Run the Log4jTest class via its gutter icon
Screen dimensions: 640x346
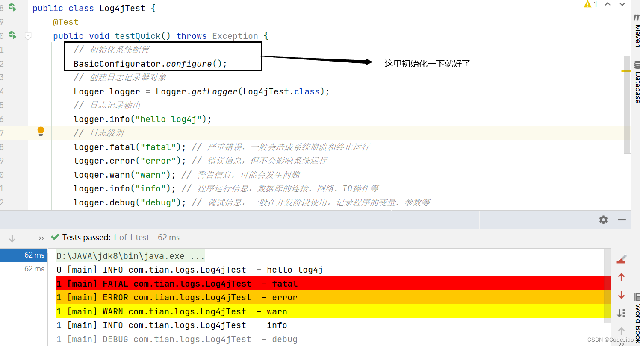tap(12, 7)
